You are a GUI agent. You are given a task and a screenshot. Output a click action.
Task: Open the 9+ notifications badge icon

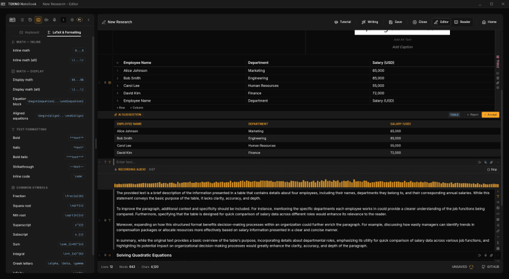(x=80, y=20)
